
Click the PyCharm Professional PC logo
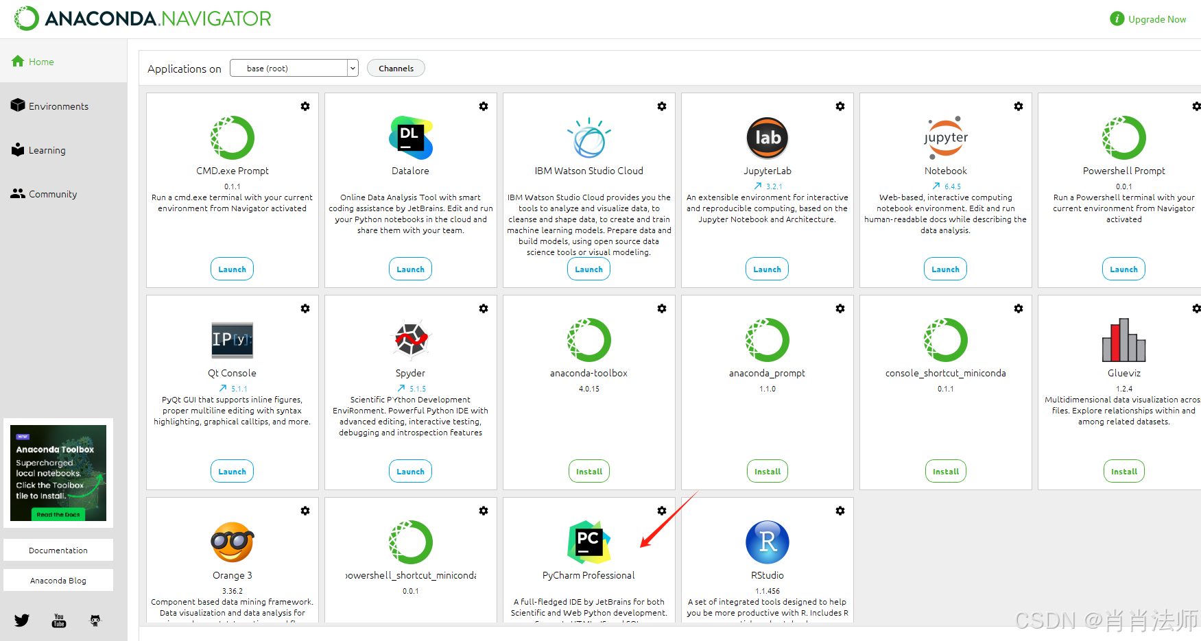589,542
